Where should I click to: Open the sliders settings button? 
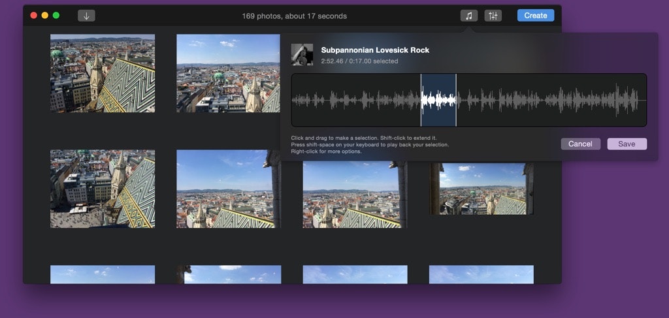click(x=493, y=16)
